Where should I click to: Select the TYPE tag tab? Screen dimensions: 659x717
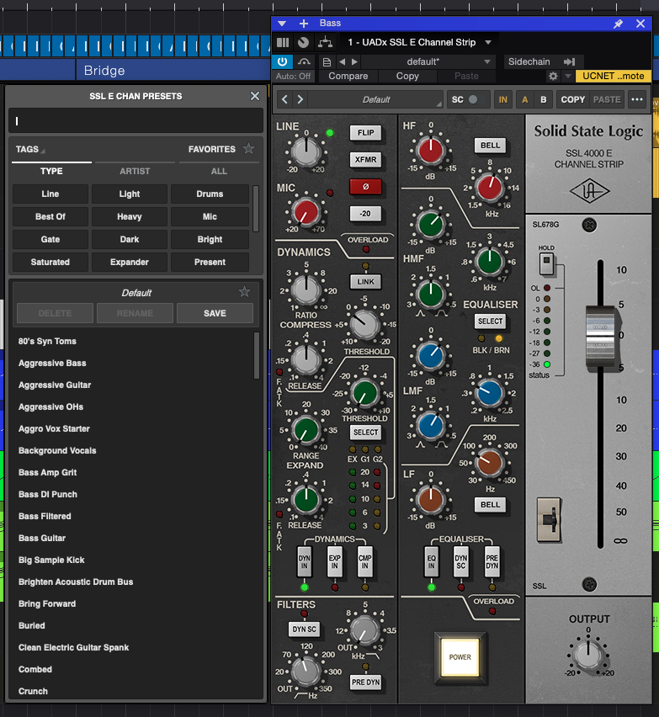(51, 171)
